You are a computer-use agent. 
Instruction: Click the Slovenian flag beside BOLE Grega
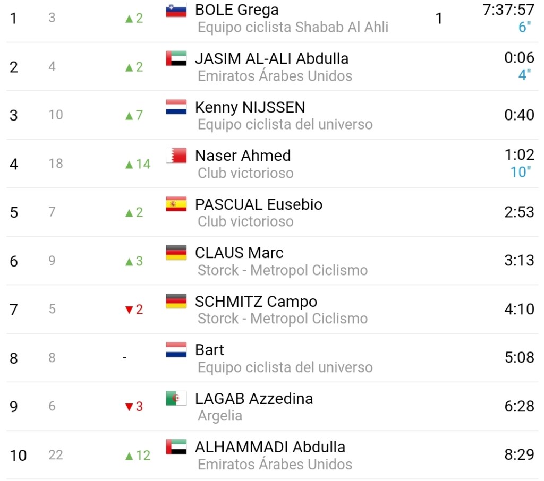(x=176, y=11)
